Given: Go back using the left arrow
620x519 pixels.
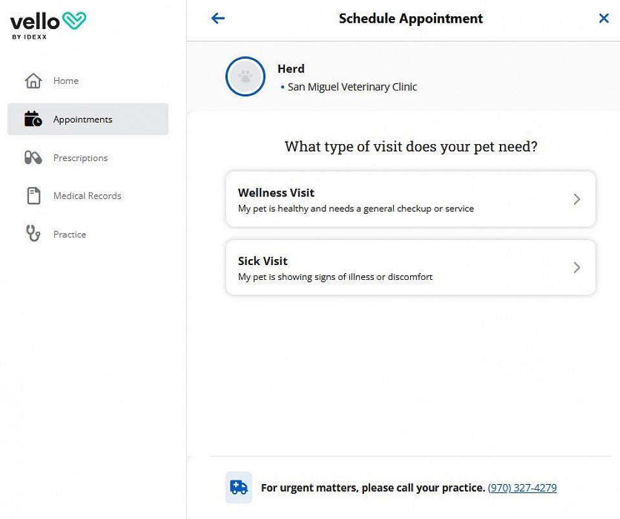Looking at the screenshot, I should point(218,18).
